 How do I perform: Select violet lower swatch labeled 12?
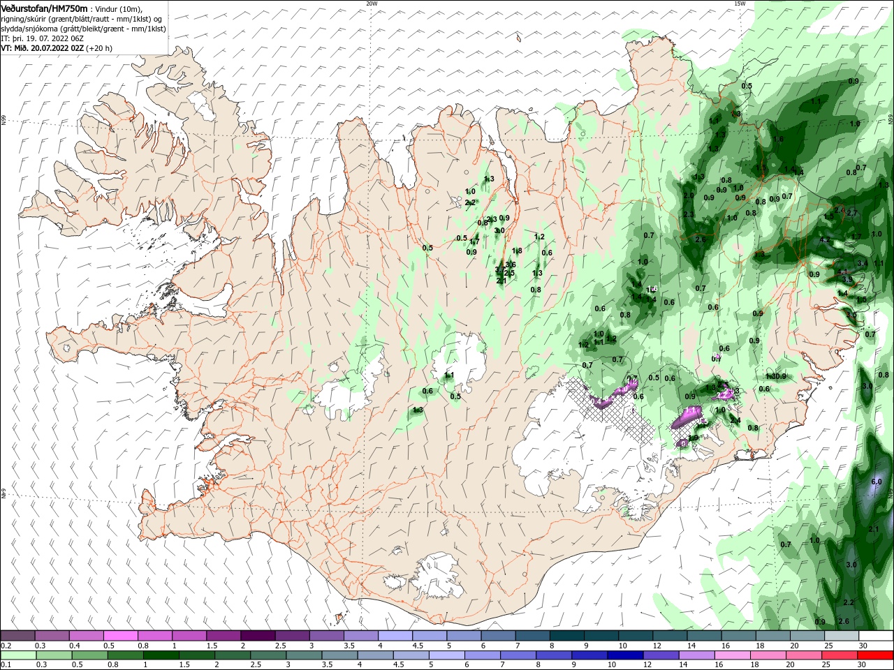pos(661,655)
